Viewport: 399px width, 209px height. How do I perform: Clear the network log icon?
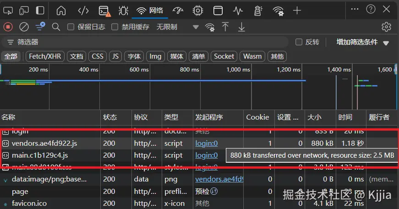pyautogui.click(x=24, y=27)
